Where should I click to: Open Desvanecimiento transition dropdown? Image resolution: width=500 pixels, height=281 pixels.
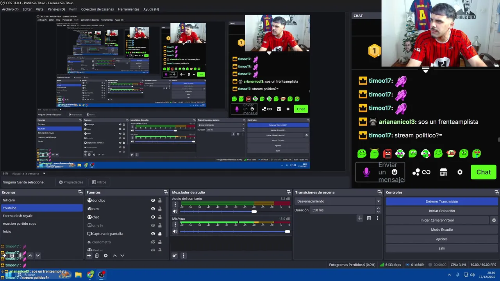point(338,201)
